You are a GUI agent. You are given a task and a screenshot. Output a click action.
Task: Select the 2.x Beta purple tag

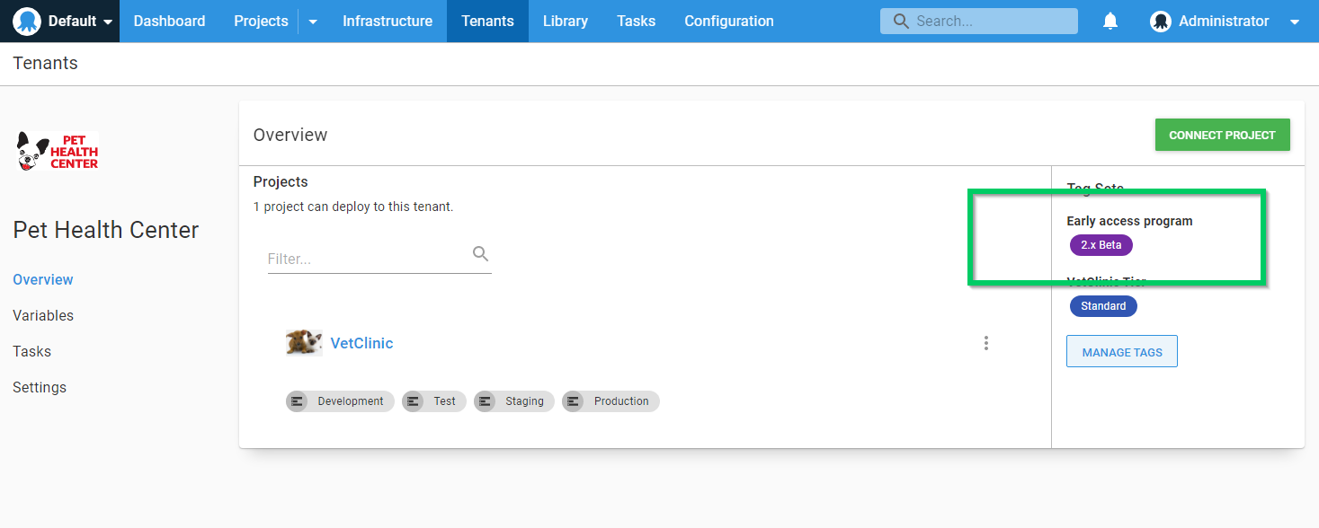(x=1101, y=245)
